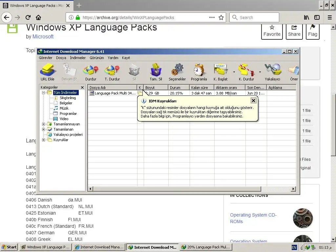Click Firefox search input field
The height and width of the screenshot is (252, 336).
coord(254,17)
